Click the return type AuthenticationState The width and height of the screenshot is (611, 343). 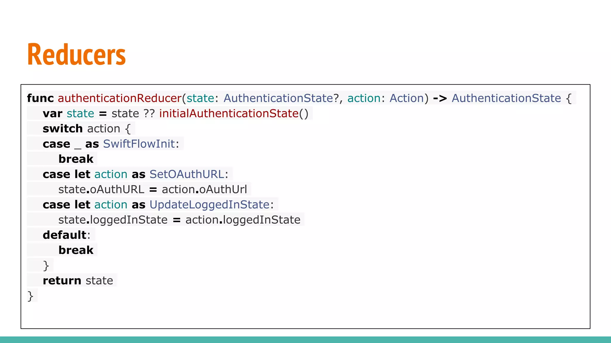(506, 98)
